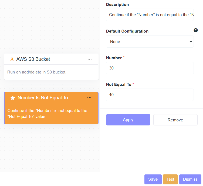Click the Number field containing 30
Image resolution: width=203 pixels, height=186 pixels.
[x=150, y=68]
